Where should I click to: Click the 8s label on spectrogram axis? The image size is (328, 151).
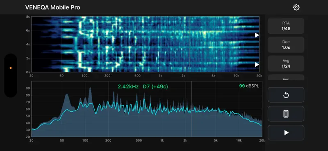28,17
